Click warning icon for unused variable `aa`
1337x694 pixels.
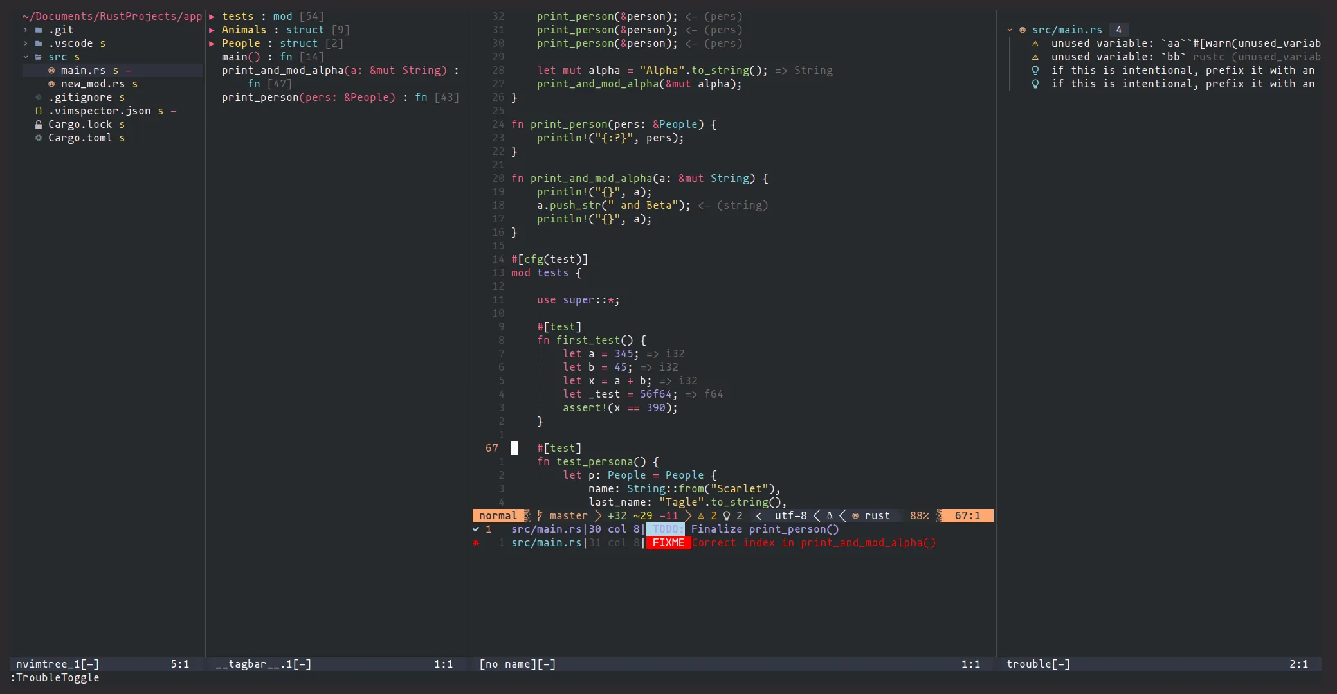click(x=1035, y=44)
